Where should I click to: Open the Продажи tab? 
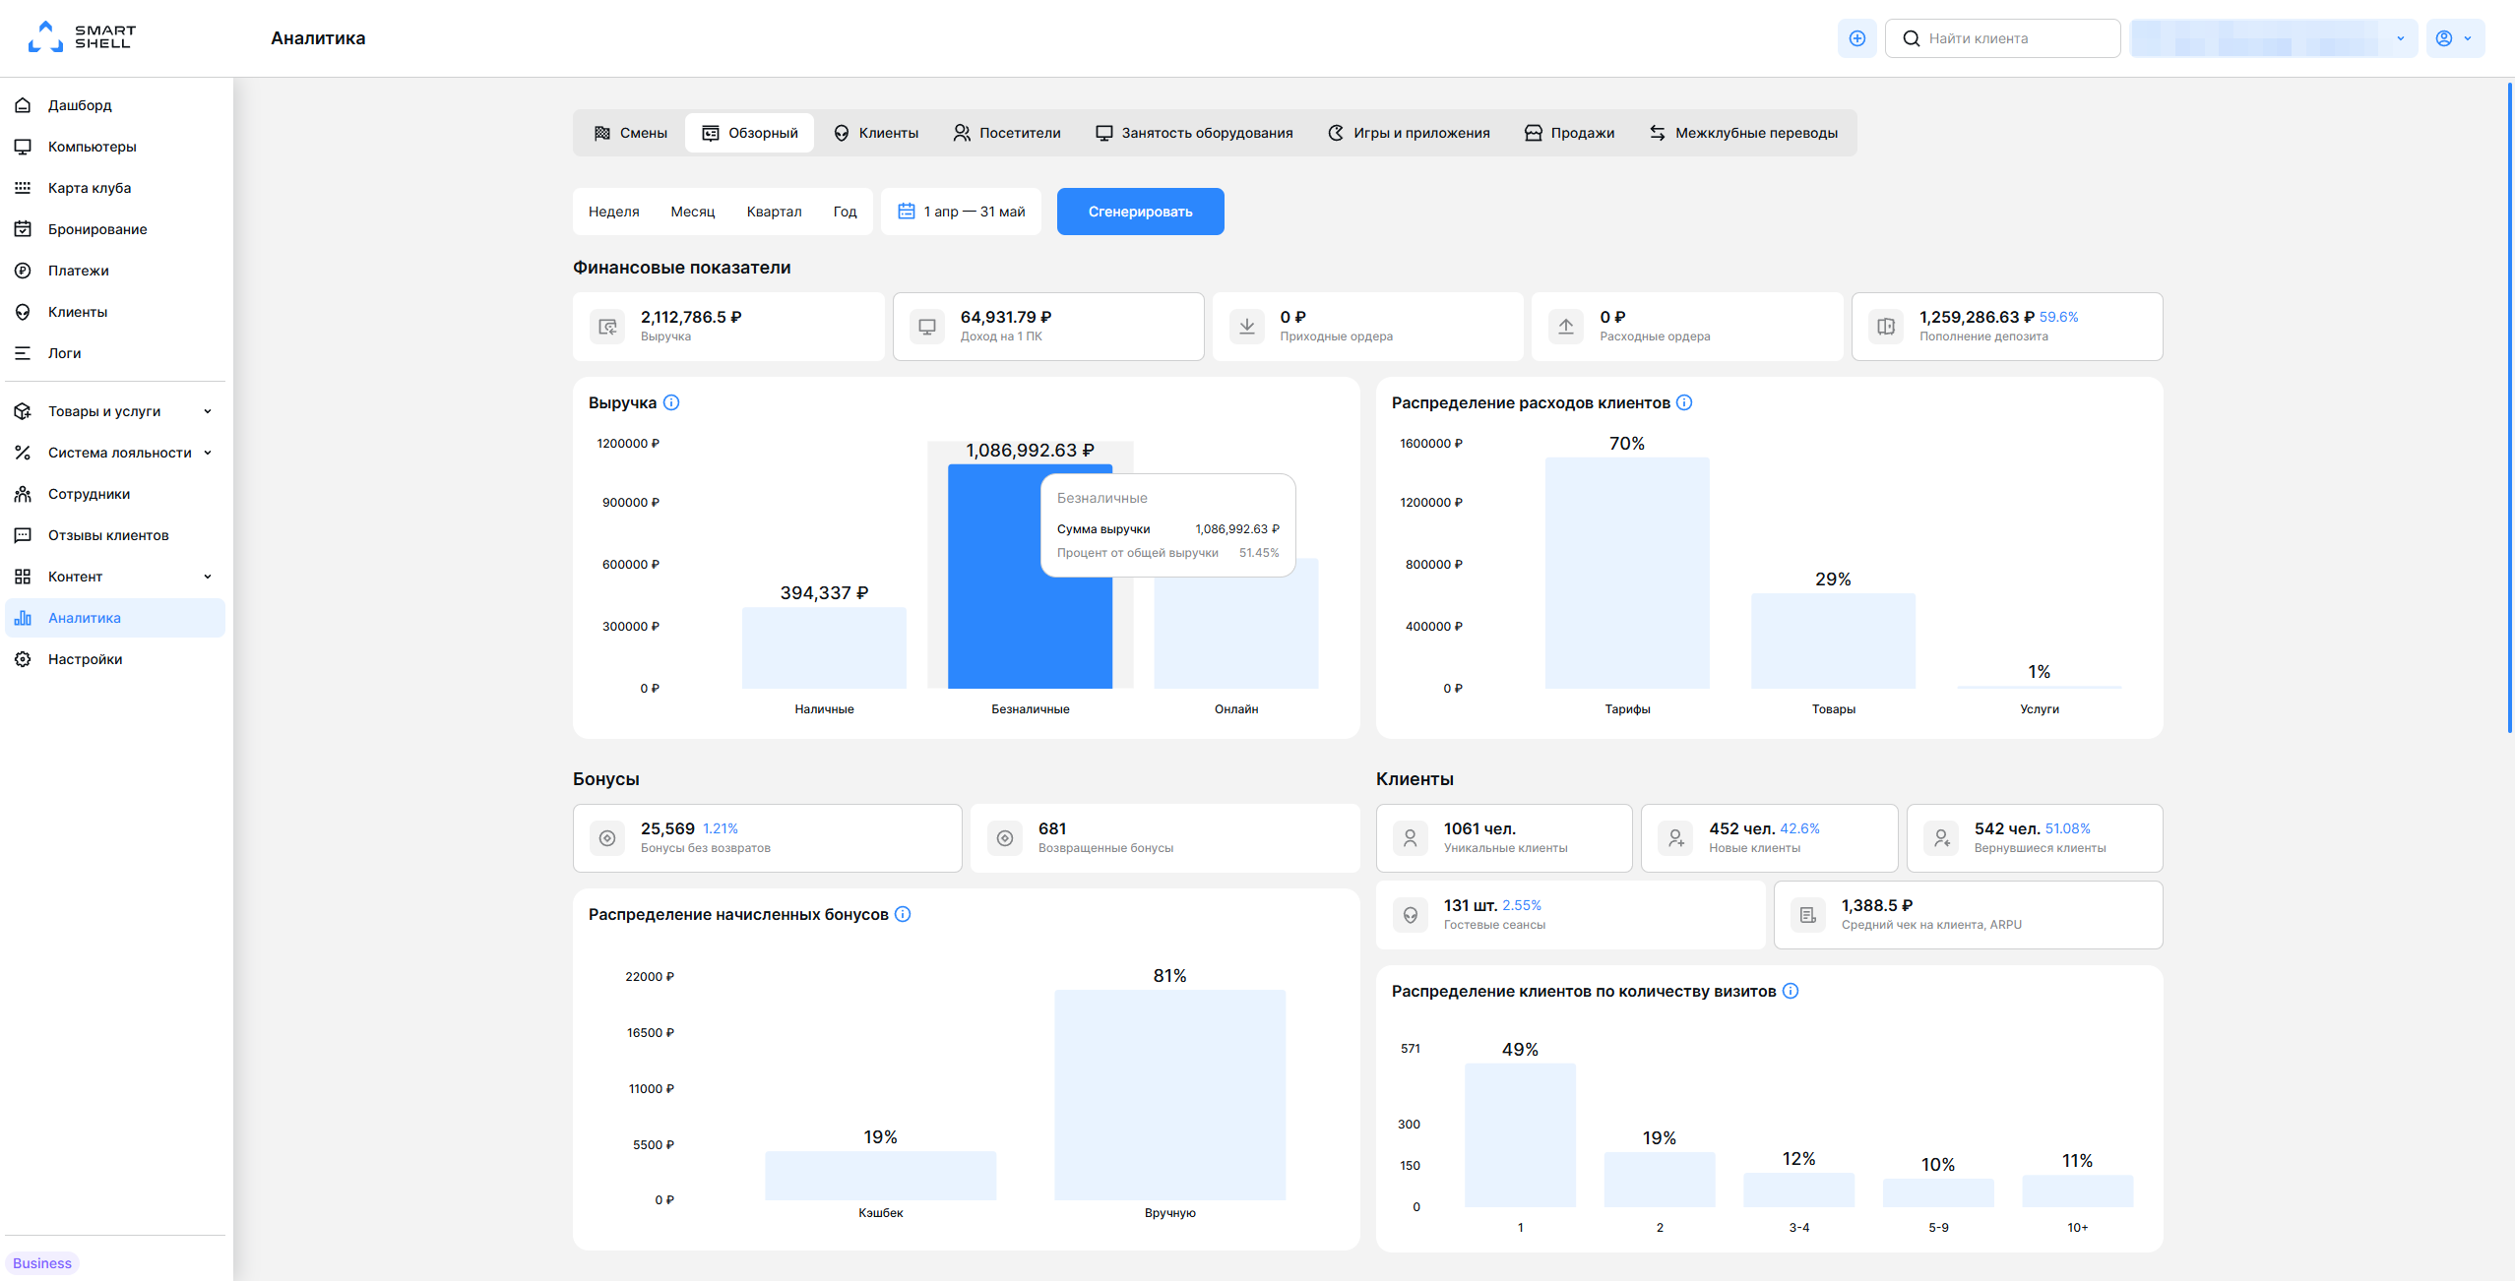pyautogui.click(x=1569, y=133)
